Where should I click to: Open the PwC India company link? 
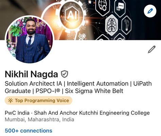coord(17,113)
